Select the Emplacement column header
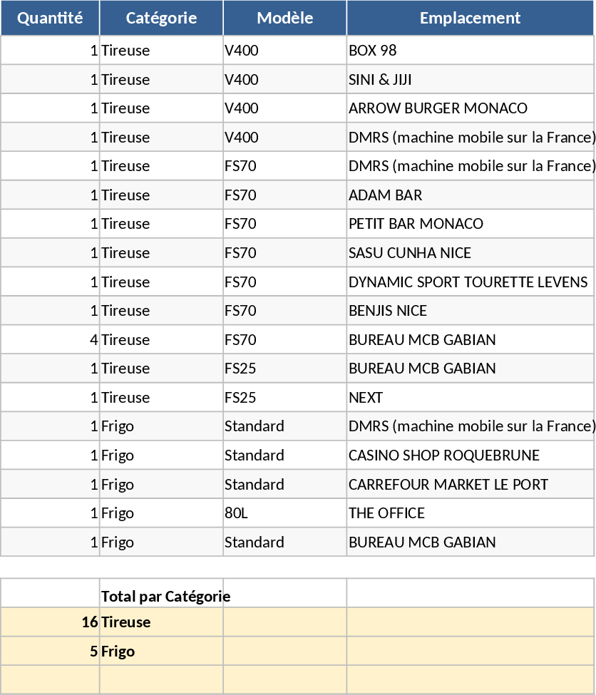This screenshot has width=596, height=695. (x=470, y=19)
